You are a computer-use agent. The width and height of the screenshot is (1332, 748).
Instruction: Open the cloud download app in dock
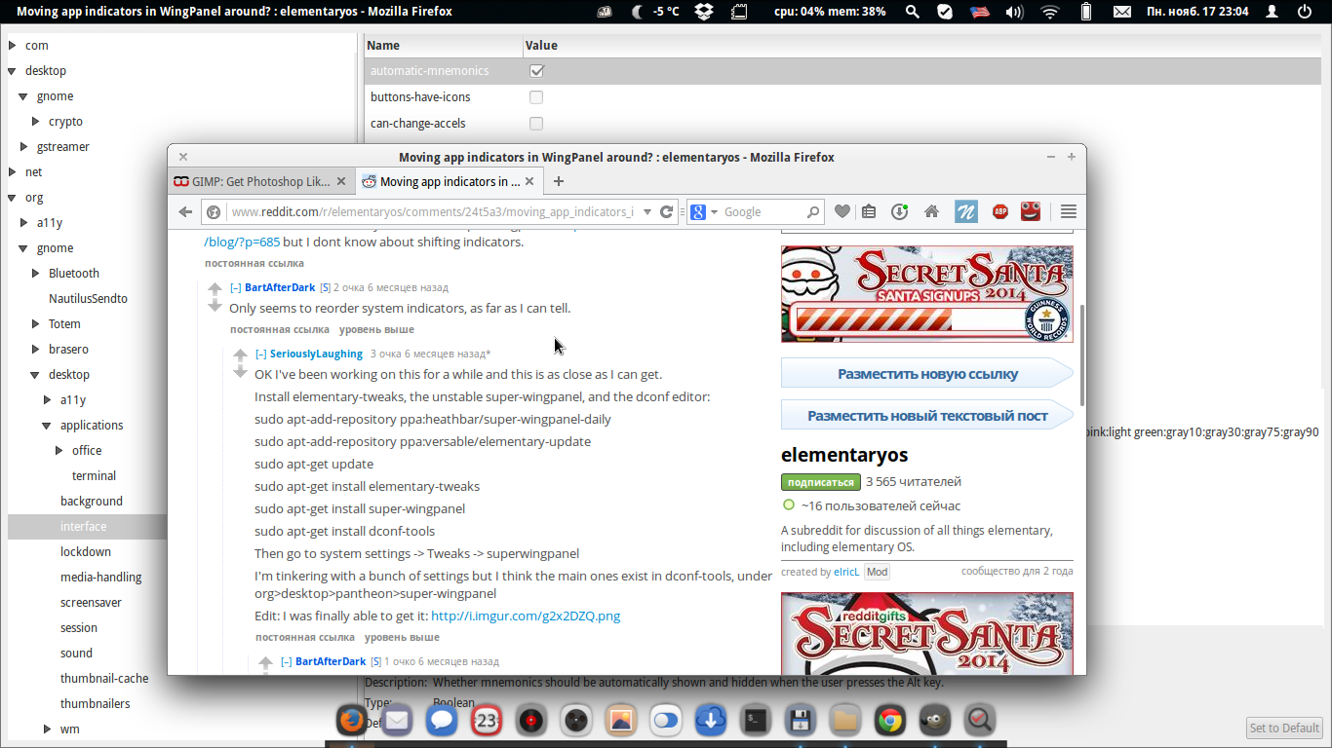point(711,721)
